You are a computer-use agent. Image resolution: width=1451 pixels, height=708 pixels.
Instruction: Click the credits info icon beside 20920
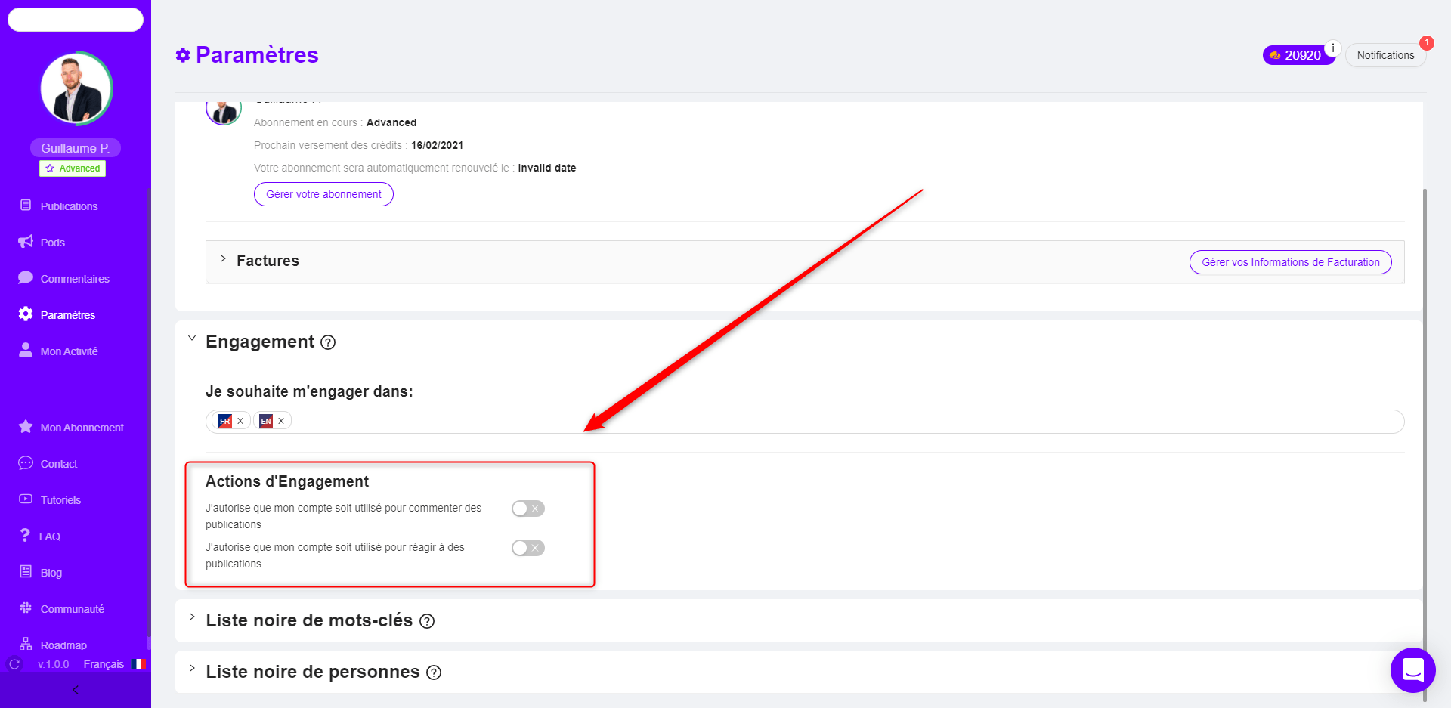click(x=1332, y=48)
